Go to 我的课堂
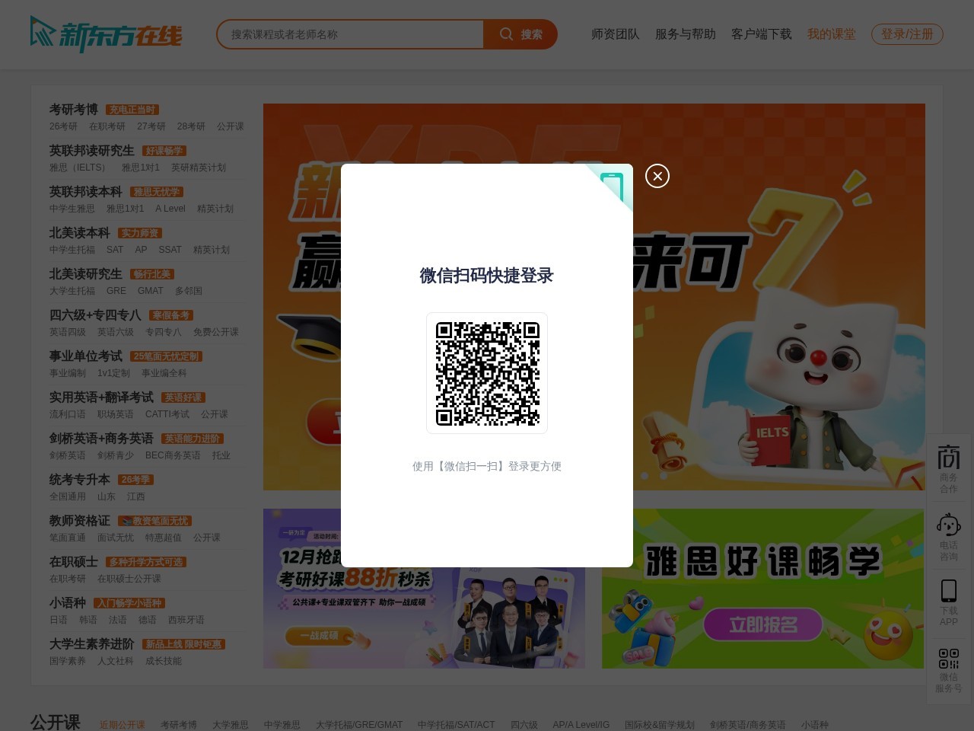The width and height of the screenshot is (974, 731). coord(832,34)
